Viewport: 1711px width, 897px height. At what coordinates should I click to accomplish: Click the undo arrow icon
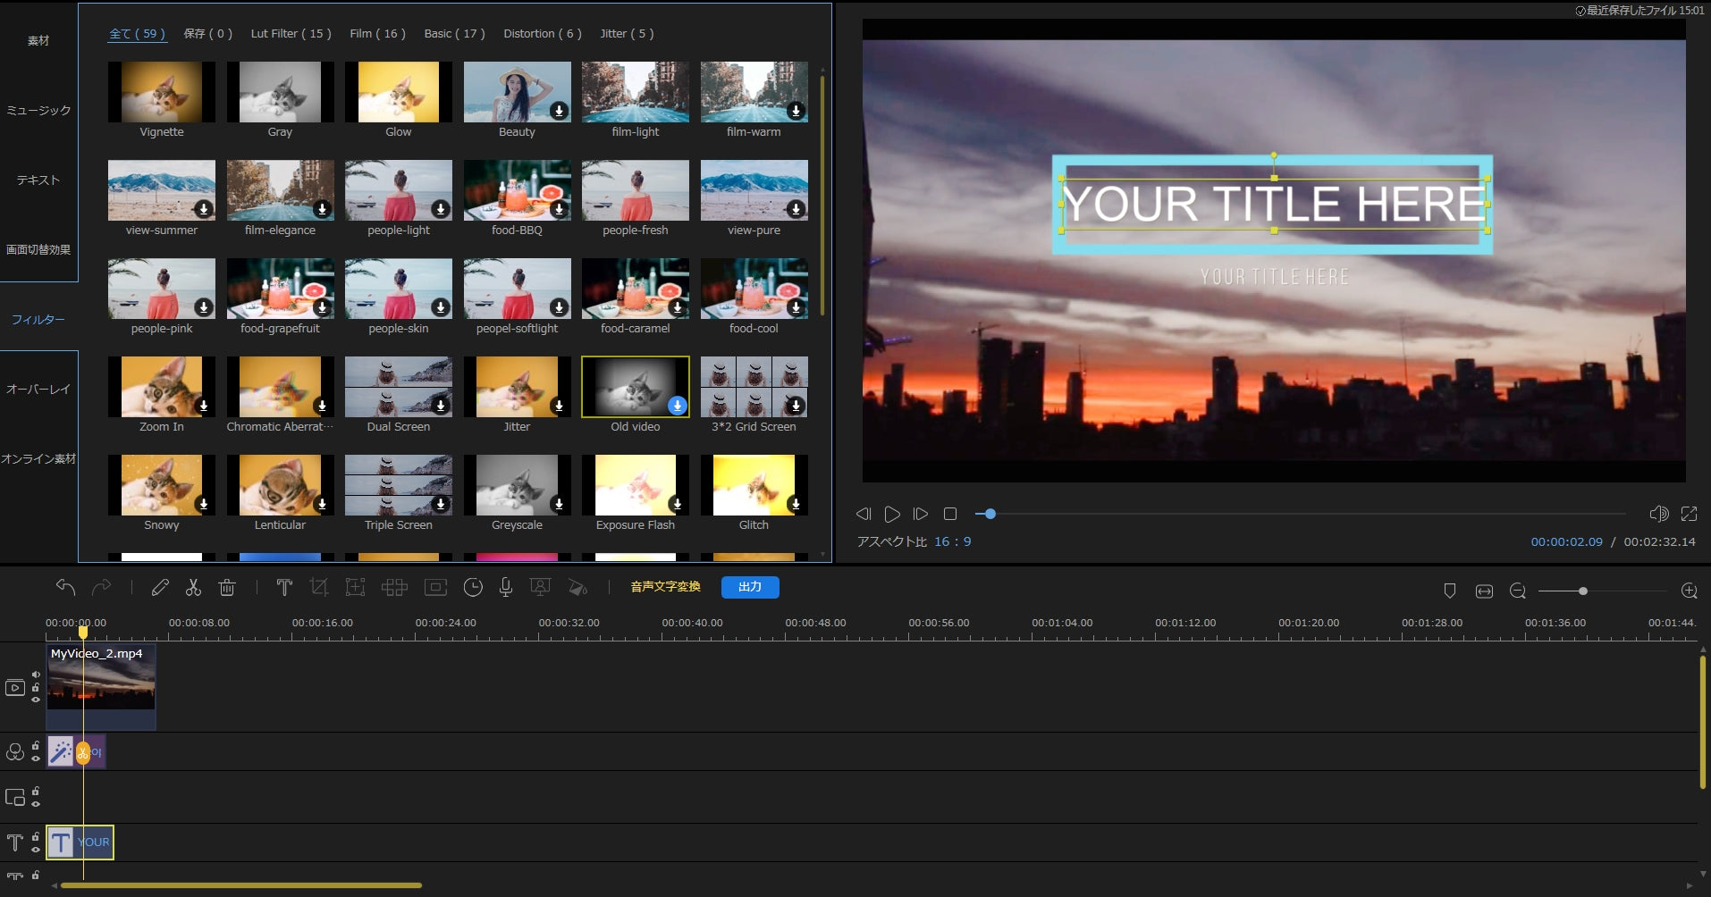(65, 587)
